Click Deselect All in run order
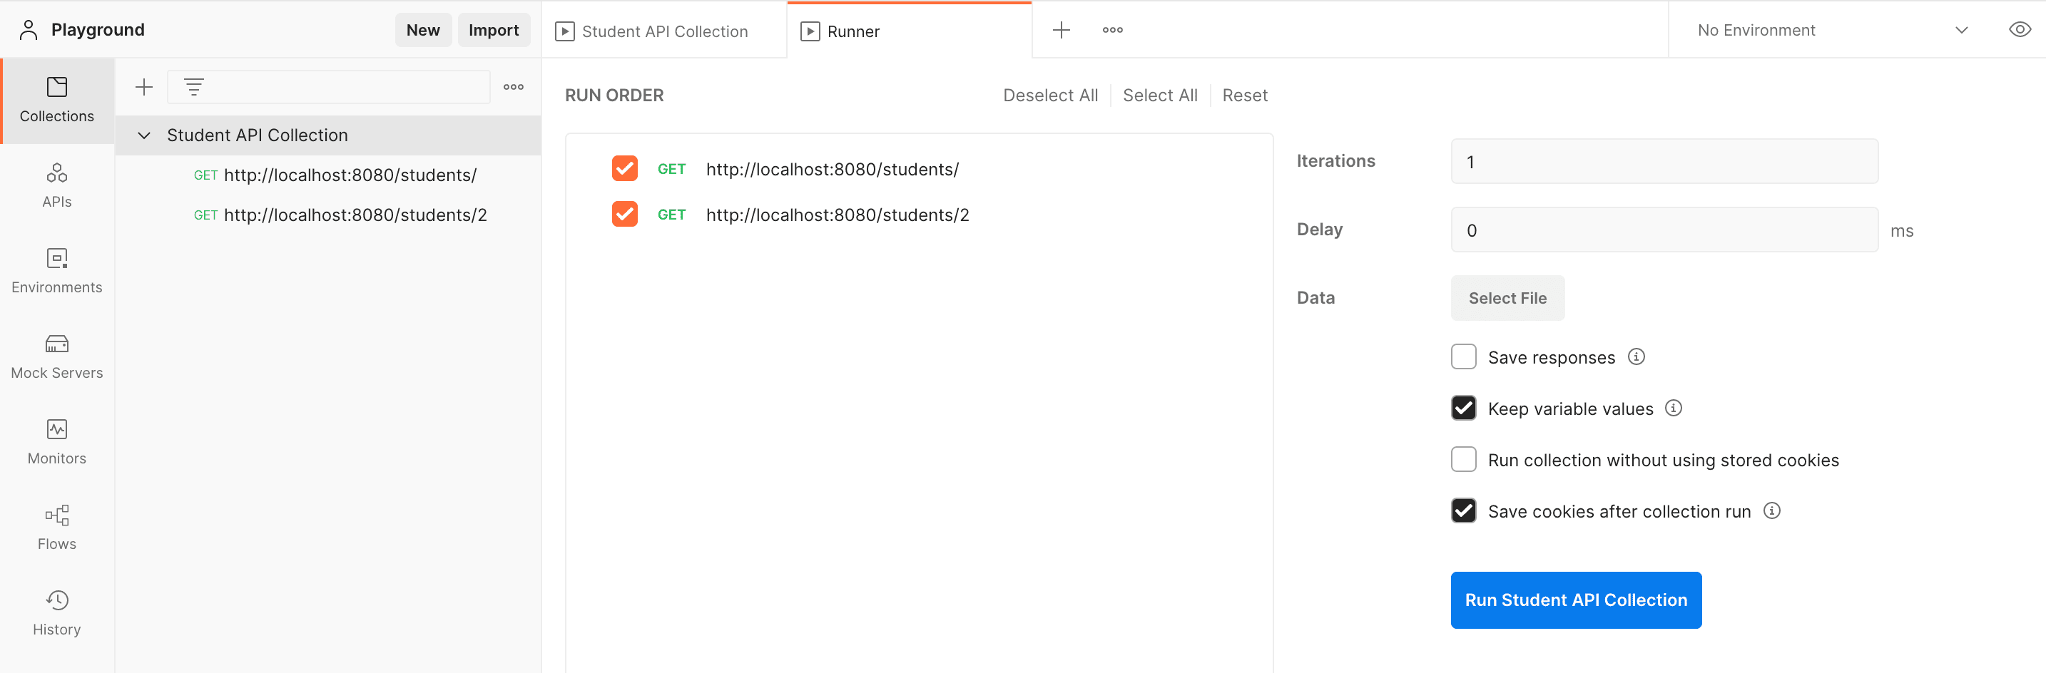This screenshot has height=673, width=2046. point(1050,96)
